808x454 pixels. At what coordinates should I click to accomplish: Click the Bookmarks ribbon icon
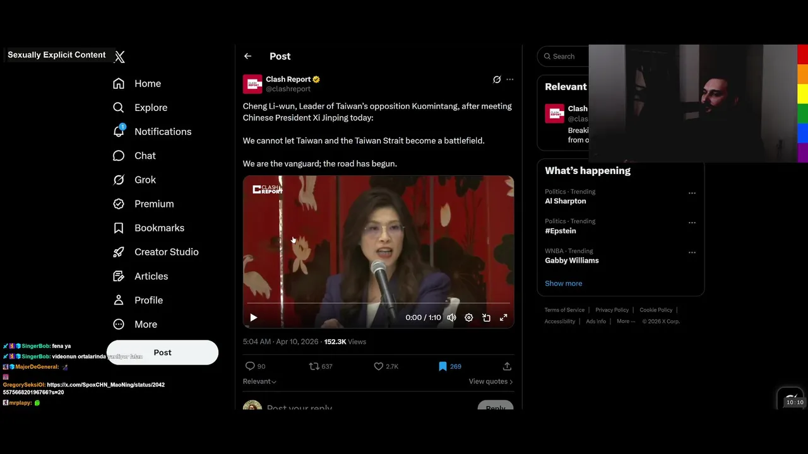point(119,228)
